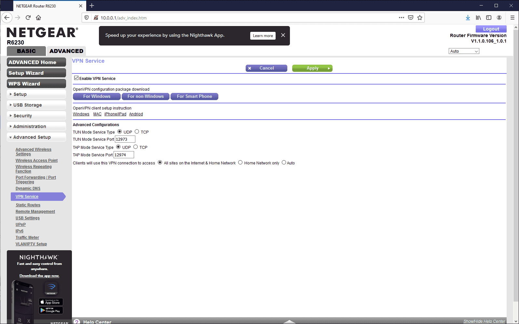The image size is (519, 324).
Task: Open the Andriod setup instruction link
Action: 136,114
